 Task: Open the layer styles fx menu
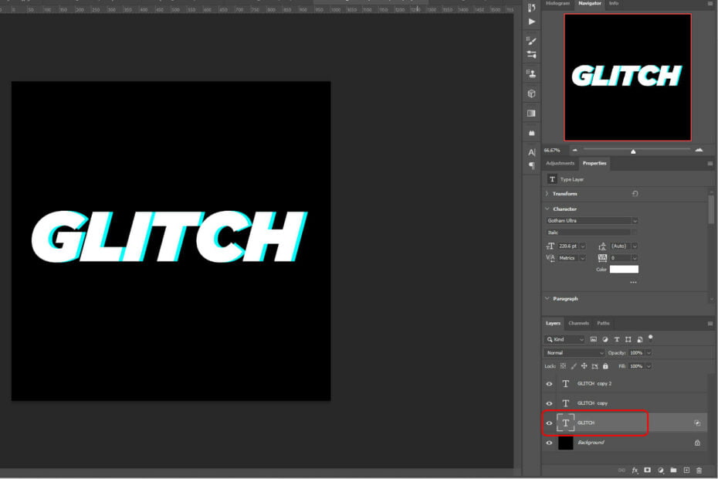tap(635, 470)
